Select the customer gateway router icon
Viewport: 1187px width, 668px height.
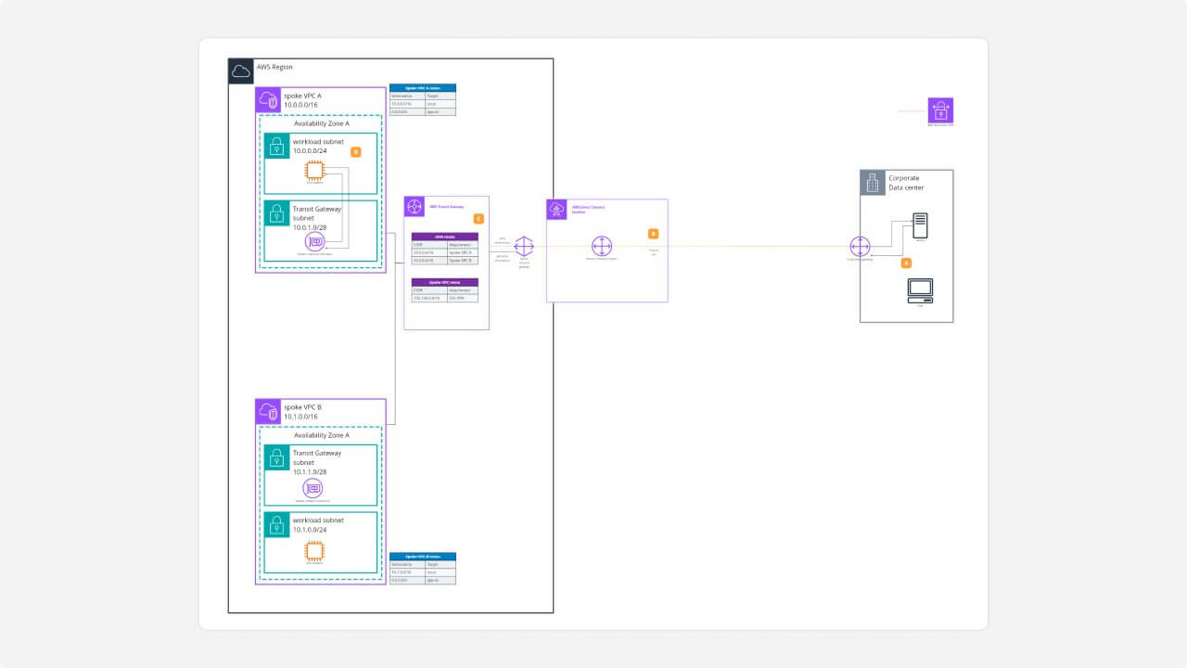point(860,247)
